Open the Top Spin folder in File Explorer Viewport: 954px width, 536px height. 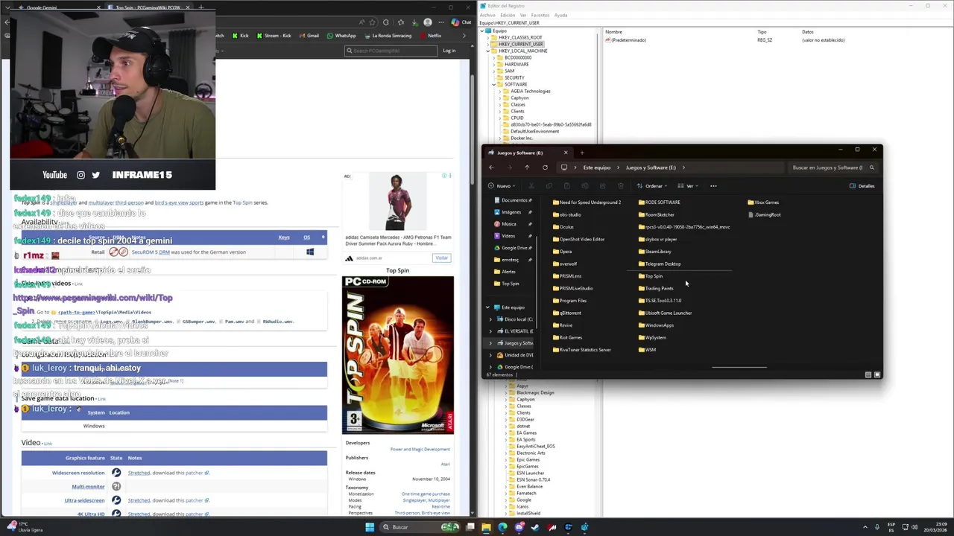click(651, 276)
